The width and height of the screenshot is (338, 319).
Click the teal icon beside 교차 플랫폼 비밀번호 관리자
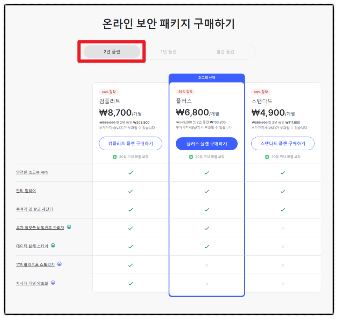69,227
